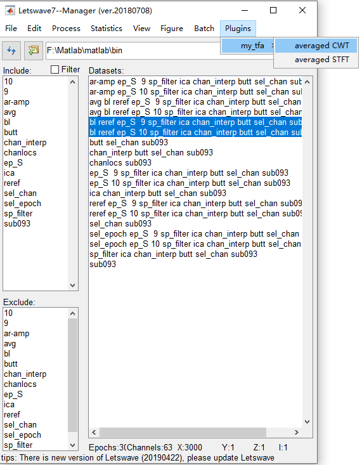Viewport: 362px width, 465px height.
Task: Select 'butt' in Include list
Action: pos(36,132)
